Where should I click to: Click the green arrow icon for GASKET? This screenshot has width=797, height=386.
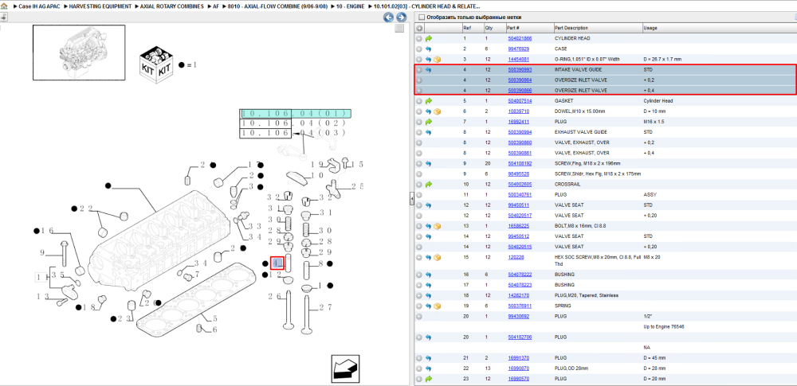pyautogui.click(x=429, y=101)
